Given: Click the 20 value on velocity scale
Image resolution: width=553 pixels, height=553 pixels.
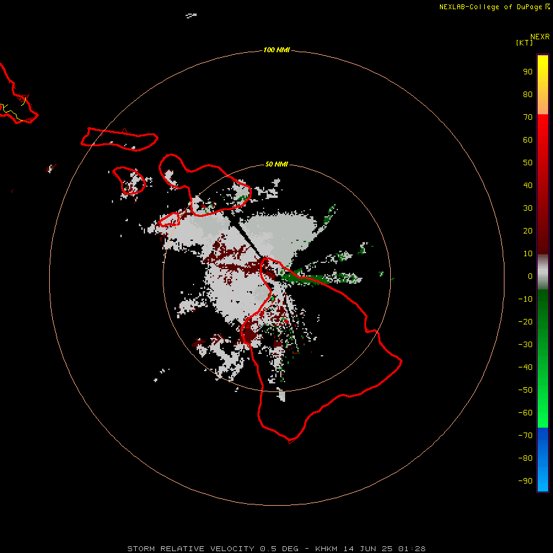Looking at the screenshot, I should pyautogui.click(x=528, y=230).
